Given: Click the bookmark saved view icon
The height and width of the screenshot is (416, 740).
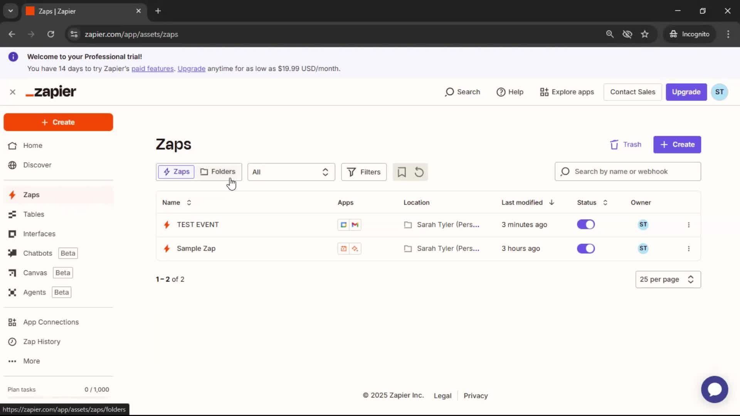Looking at the screenshot, I should 402,172.
